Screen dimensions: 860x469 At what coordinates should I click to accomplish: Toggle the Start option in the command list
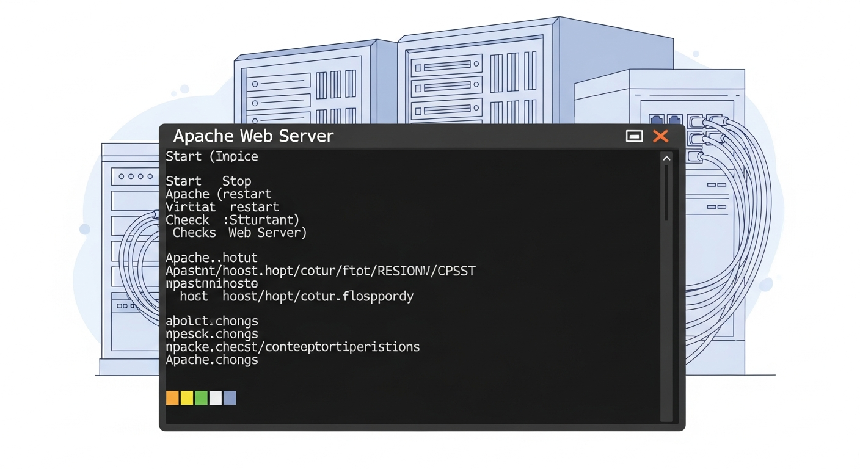[x=183, y=181]
